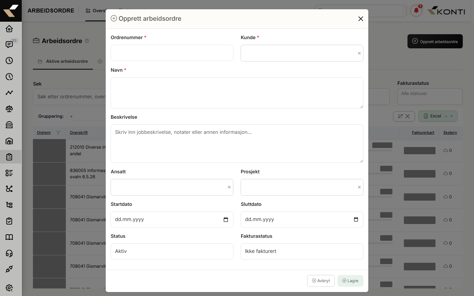Focus the Søk etter ordrenummer search box
This screenshot has height=296, width=474.
pyautogui.click(x=69, y=97)
